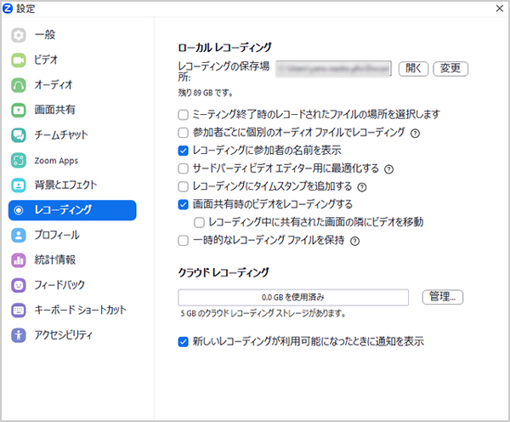
Task: Open the プロフィール person icon
Action: [x=19, y=235]
